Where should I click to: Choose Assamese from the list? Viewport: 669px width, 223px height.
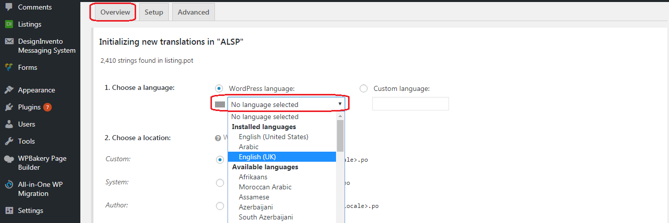282,197
